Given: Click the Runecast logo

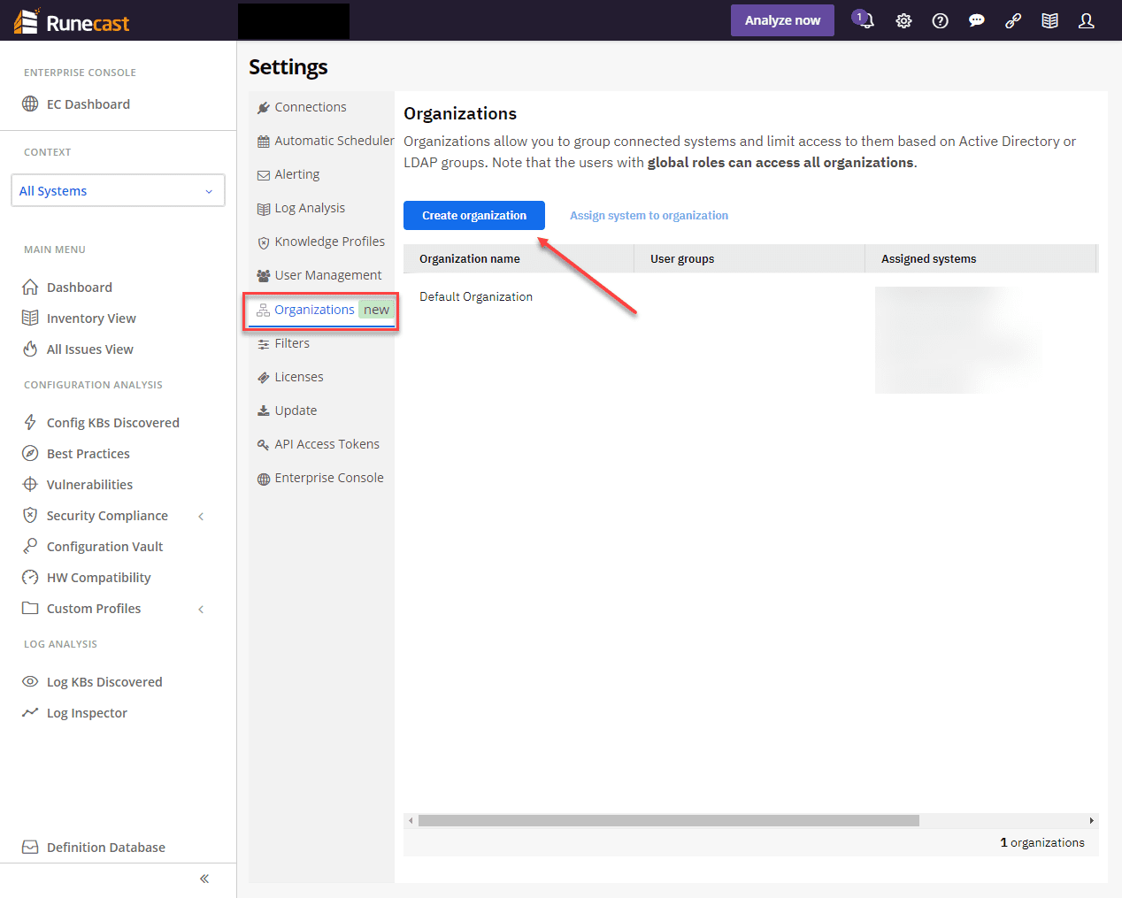Looking at the screenshot, I should [72, 21].
